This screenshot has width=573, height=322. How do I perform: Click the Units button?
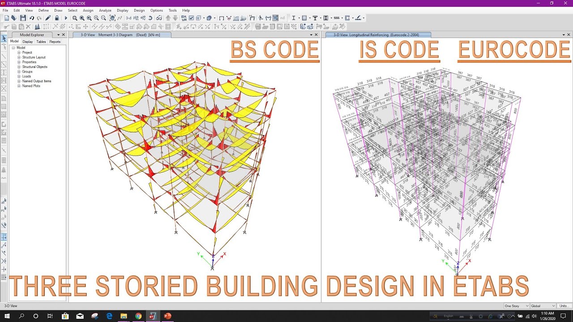coord(564,306)
